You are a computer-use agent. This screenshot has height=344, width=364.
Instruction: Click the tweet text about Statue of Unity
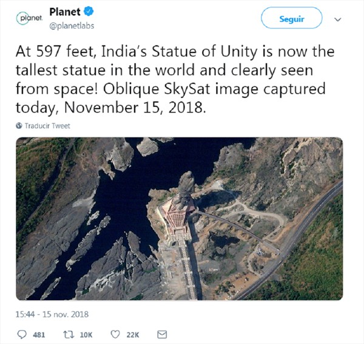point(170,80)
